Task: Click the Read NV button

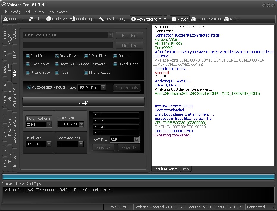Action: tap(103, 147)
